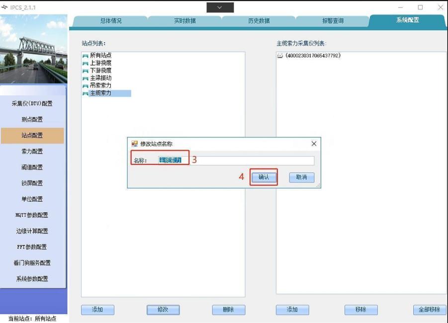
Task: Click the bridge icon next to 上游挠度
Action: tap(85, 63)
